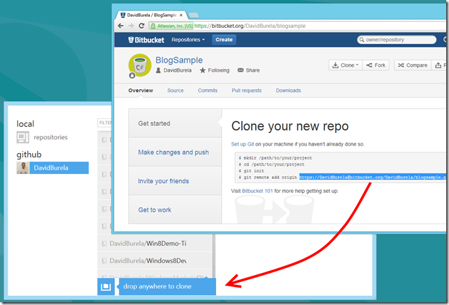Click the blue Create button
The height and width of the screenshot is (305, 449).
tap(224, 40)
